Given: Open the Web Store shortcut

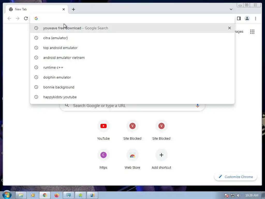Looking at the screenshot, I should [x=132, y=159].
